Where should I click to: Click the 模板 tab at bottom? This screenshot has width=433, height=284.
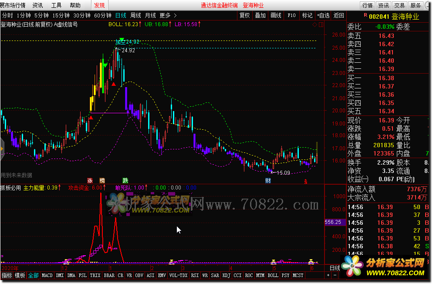click(x=20, y=275)
